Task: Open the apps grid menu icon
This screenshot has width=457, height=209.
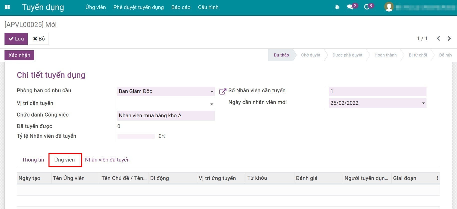Action: coord(7,7)
